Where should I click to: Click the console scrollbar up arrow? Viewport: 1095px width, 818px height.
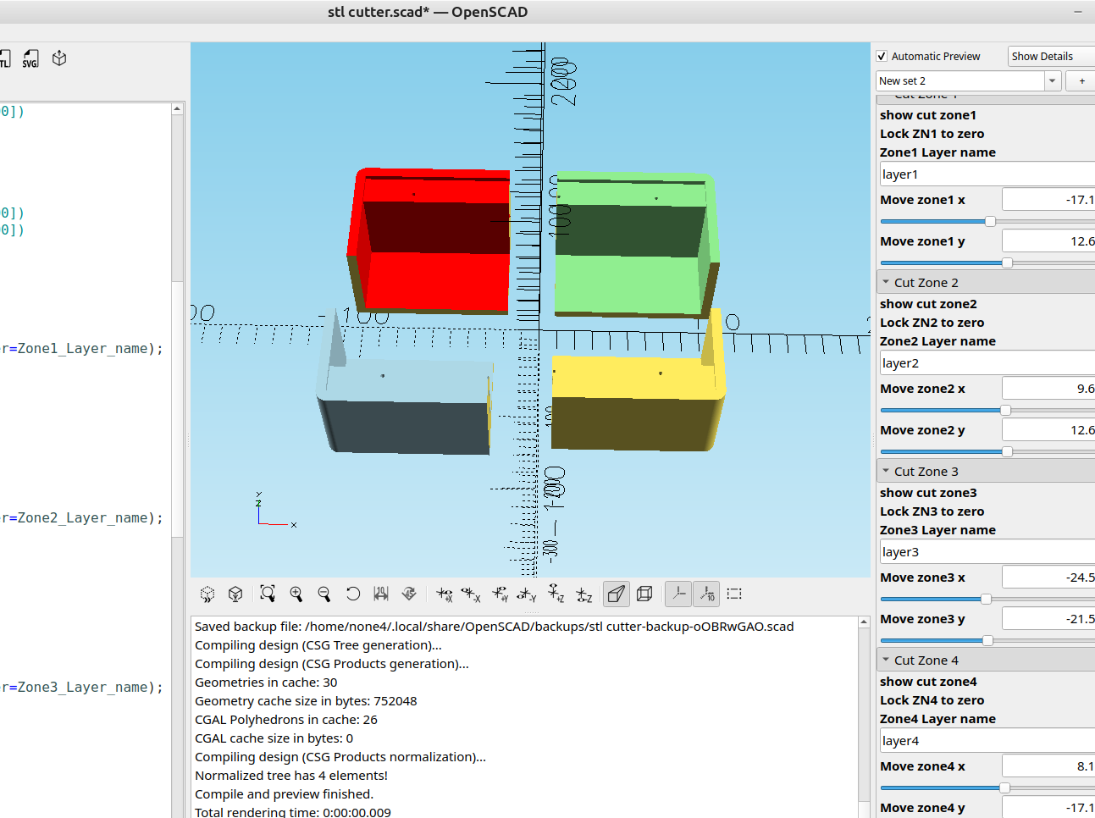(x=864, y=622)
